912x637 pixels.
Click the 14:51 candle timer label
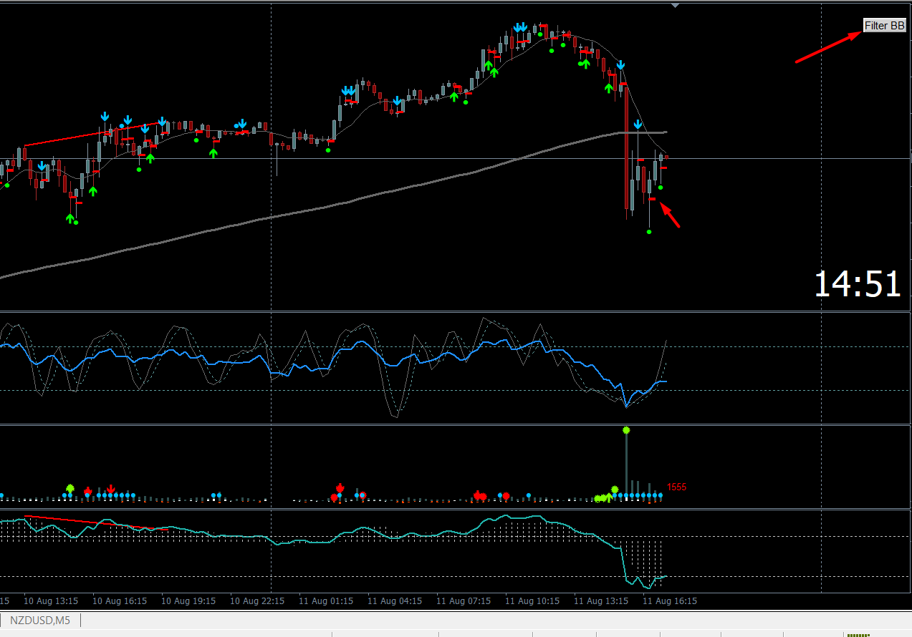(857, 285)
